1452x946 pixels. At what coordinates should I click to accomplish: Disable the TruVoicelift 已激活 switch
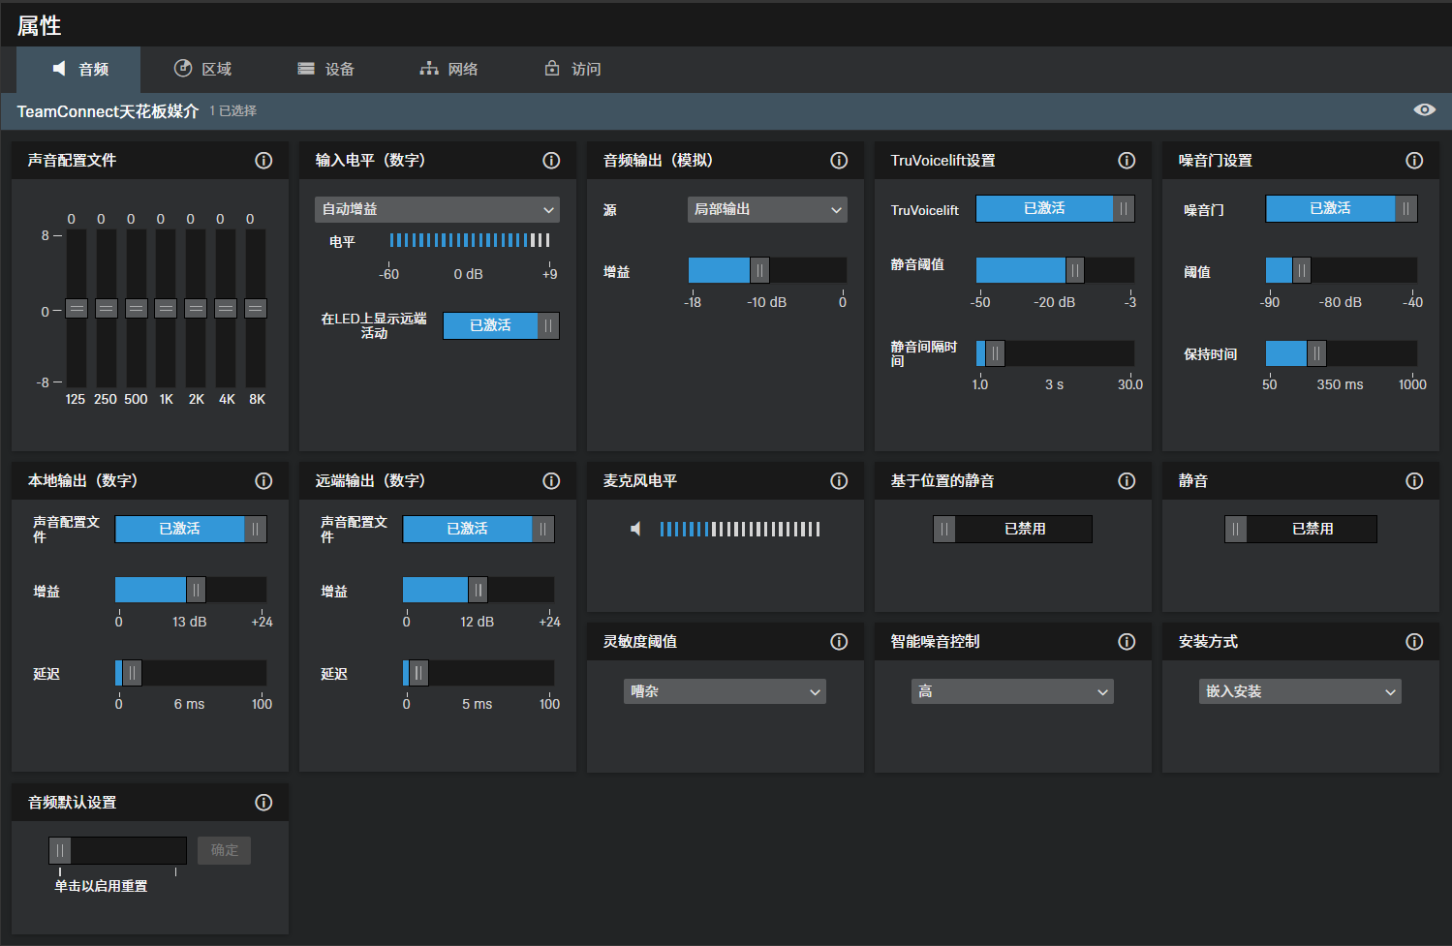tap(1054, 209)
